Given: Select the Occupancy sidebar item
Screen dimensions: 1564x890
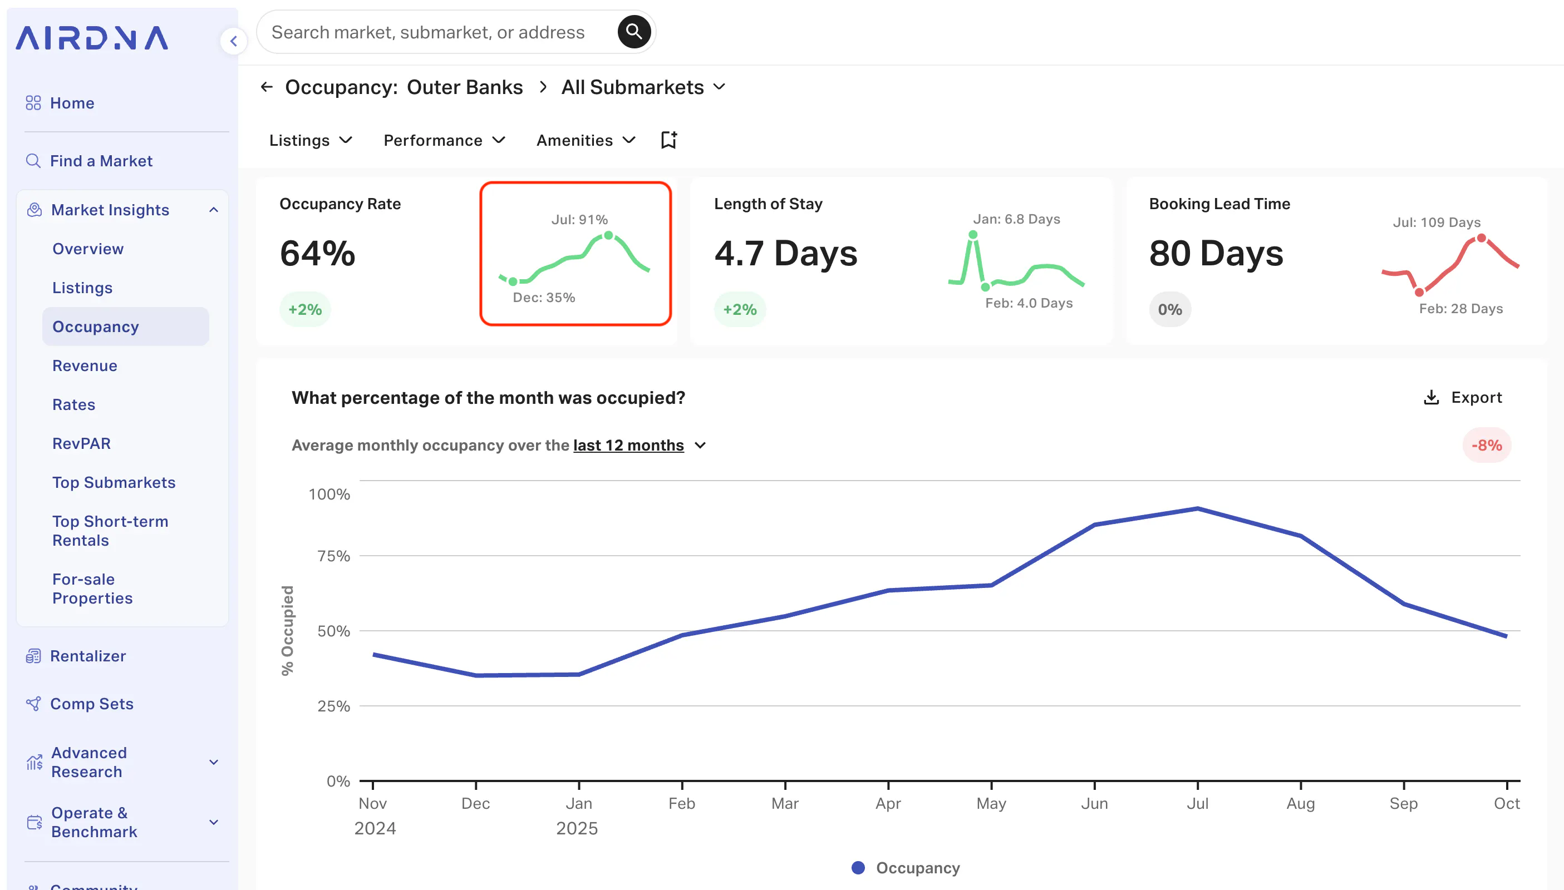Looking at the screenshot, I should [x=125, y=327].
